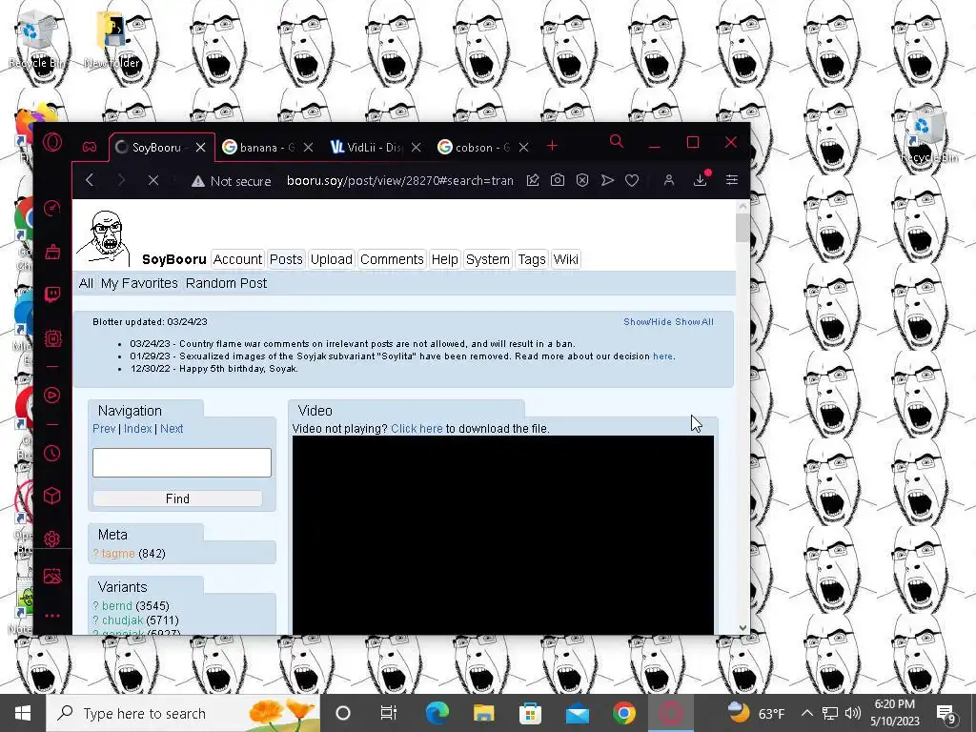Open Microsoft Edge from taskbar
976x732 pixels.
(x=437, y=713)
